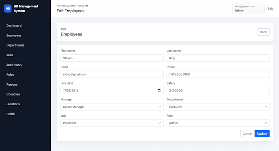279x151 pixels.
Task: Expand the Role dropdown showing Admin
Action: [218, 123]
